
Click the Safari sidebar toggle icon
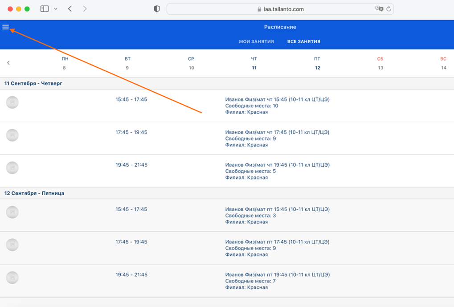coord(45,9)
